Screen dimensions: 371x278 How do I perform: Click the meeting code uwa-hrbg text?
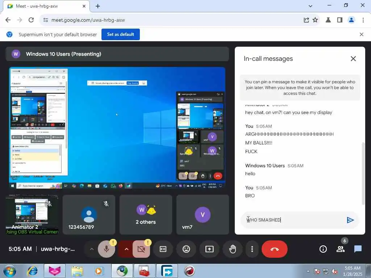[58, 249]
